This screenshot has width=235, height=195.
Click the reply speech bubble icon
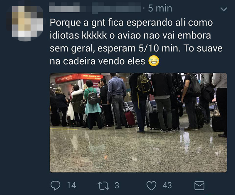click(56, 186)
